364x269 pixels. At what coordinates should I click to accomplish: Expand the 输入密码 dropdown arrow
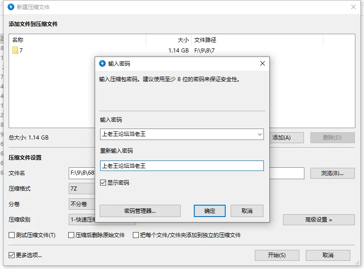259,134
